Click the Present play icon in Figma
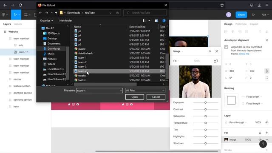This screenshot has width=272, height=153. coord(253,15)
